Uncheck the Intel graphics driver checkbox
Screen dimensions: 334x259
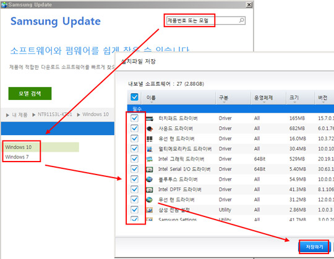(134, 159)
